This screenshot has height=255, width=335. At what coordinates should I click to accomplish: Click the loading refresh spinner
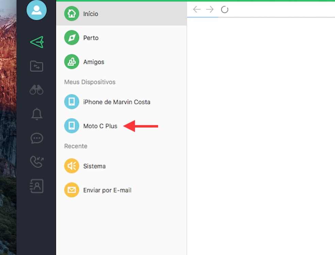coord(225,10)
